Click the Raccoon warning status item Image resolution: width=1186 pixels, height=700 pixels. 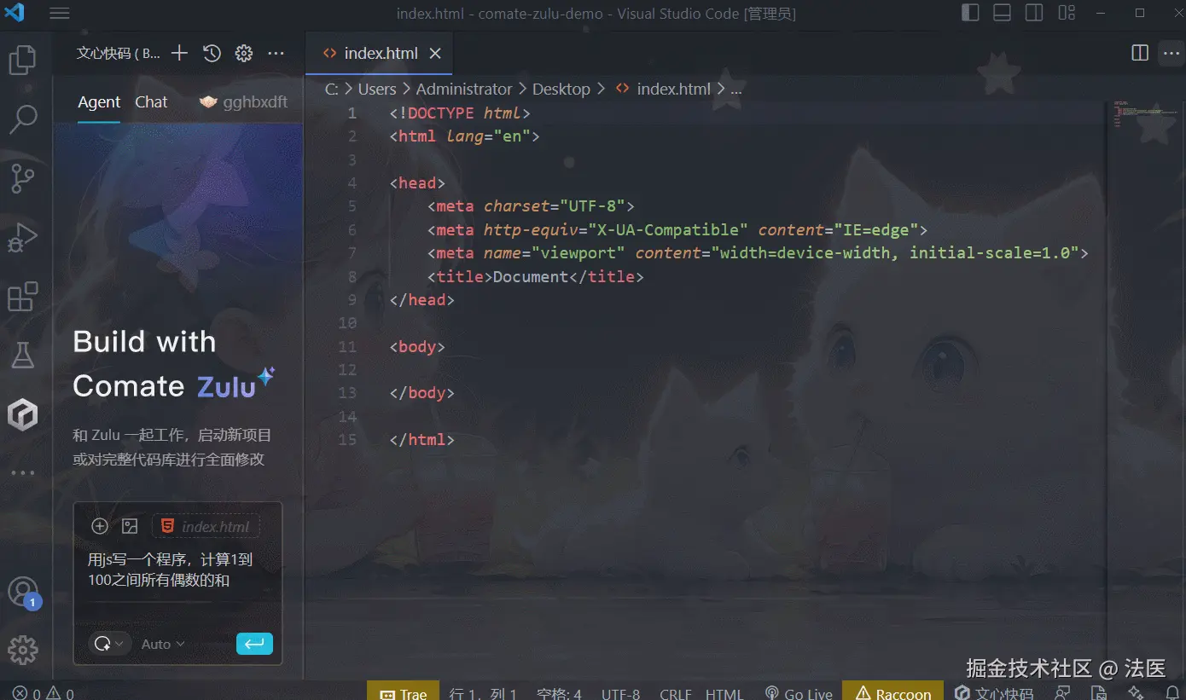pyautogui.click(x=893, y=693)
